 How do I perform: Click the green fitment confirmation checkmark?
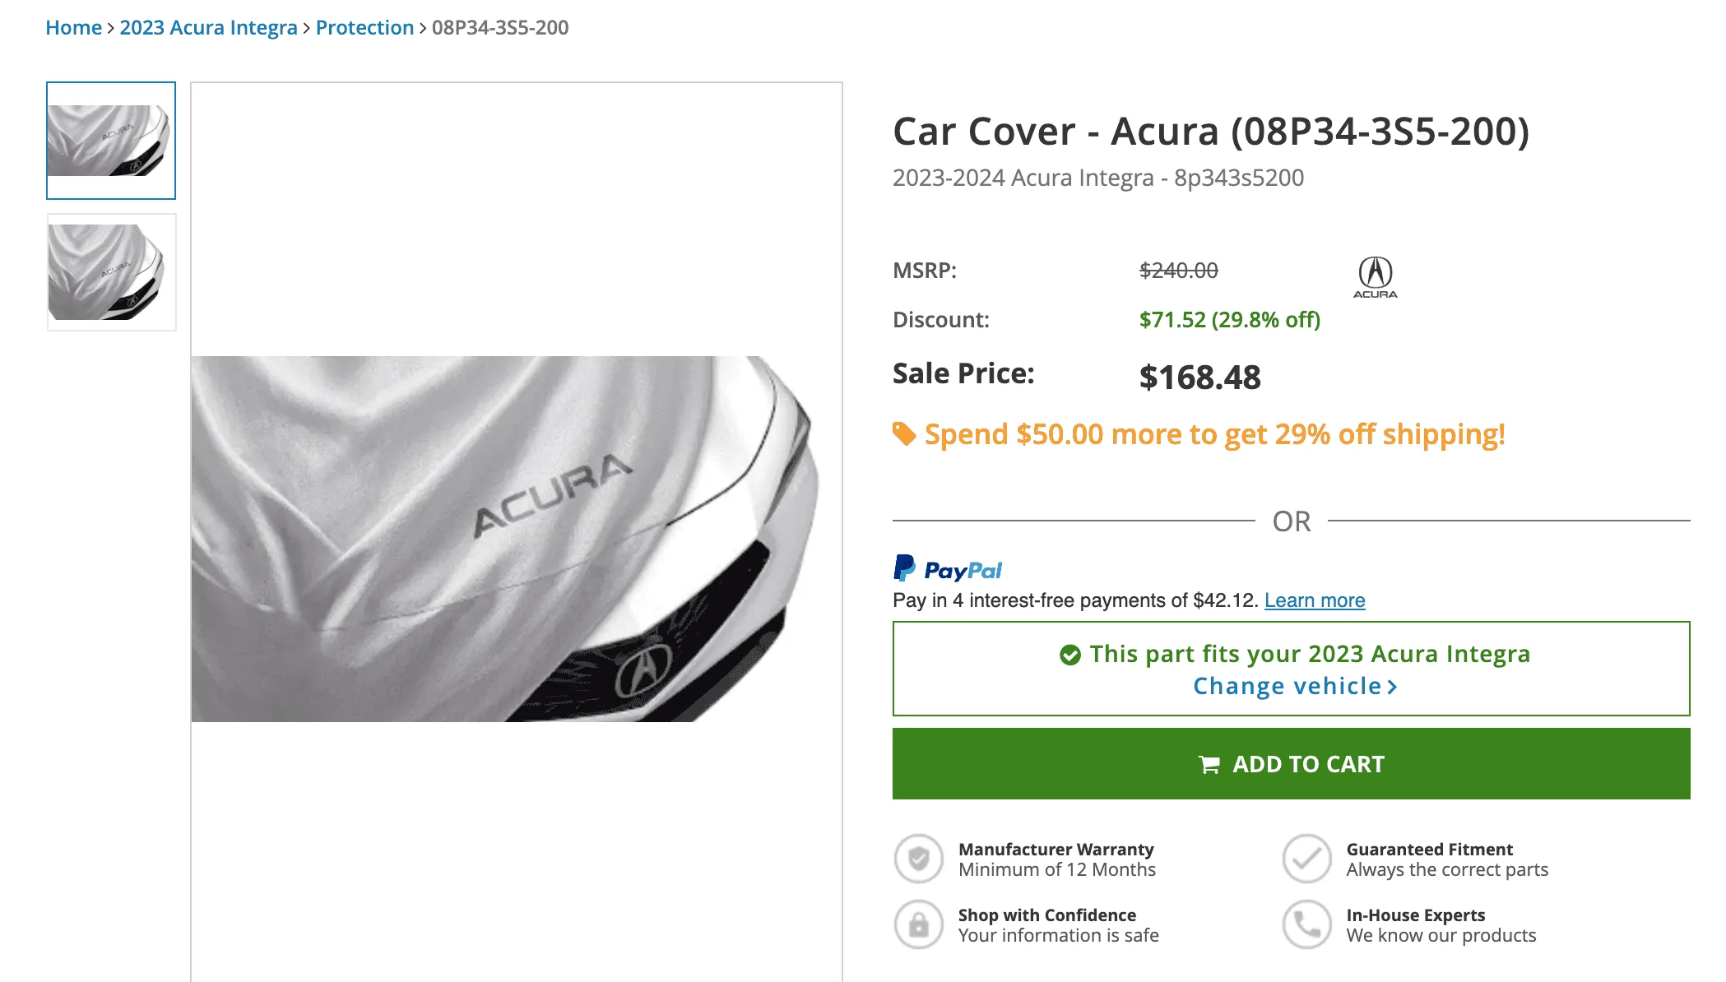coord(1069,655)
